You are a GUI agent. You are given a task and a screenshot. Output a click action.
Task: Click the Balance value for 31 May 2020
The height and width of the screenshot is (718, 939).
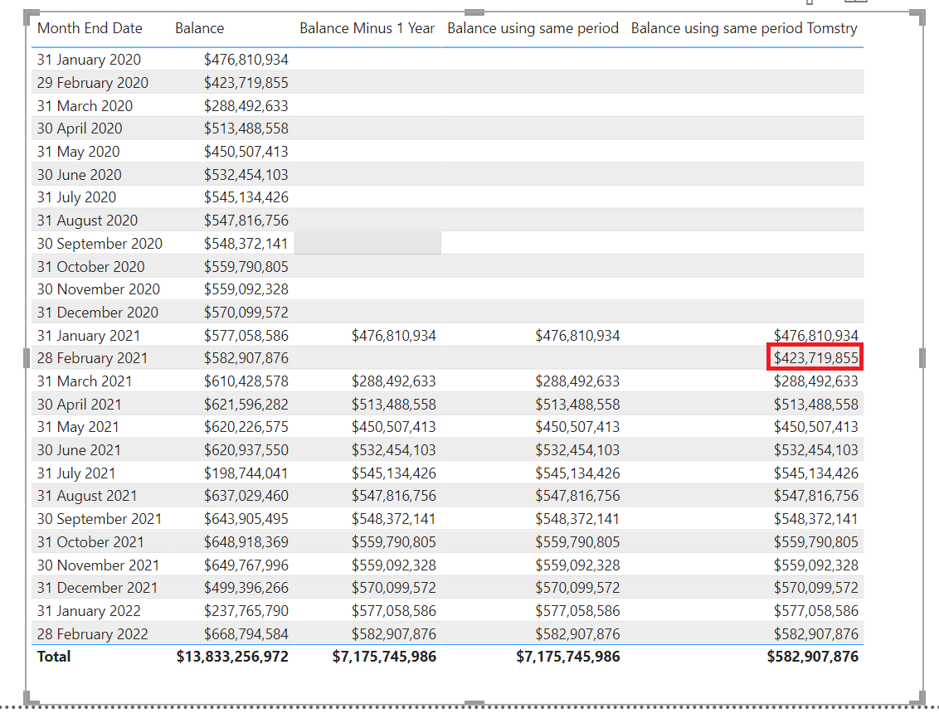point(246,152)
